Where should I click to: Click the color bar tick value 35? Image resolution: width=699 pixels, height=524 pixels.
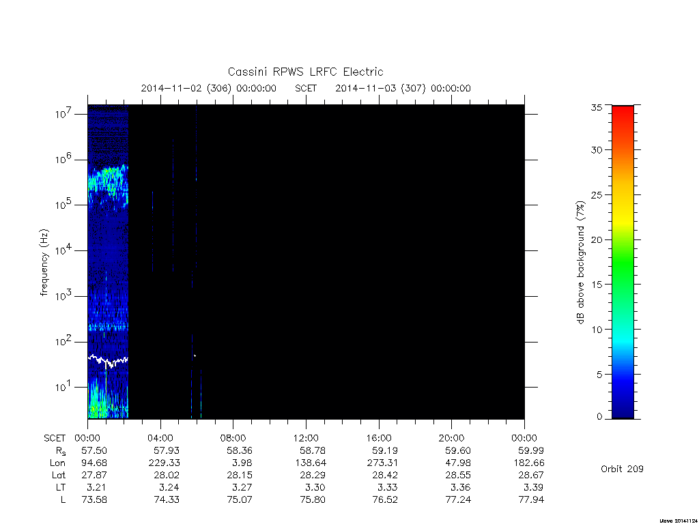[x=597, y=107]
